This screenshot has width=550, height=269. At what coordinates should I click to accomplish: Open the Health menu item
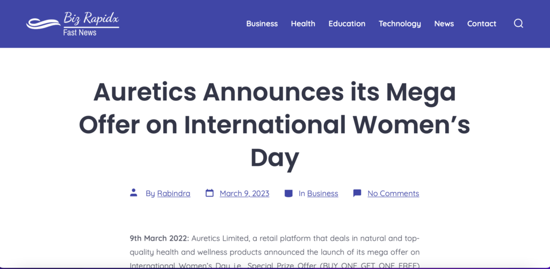coord(303,24)
